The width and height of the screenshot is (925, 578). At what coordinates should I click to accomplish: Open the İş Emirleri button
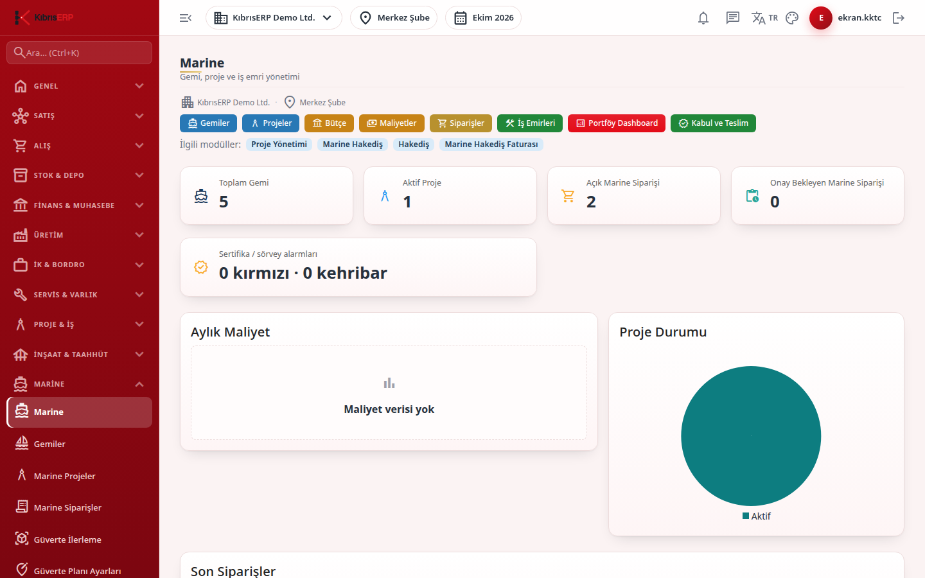click(x=530, y=123)
